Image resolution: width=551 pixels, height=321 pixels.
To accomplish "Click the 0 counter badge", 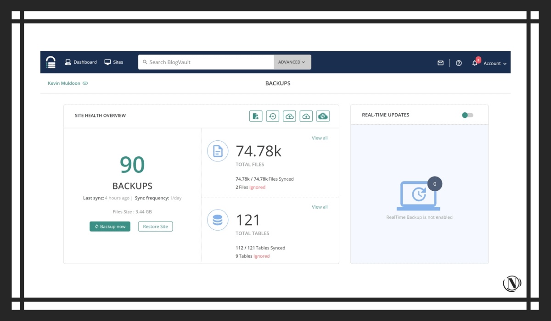I will pyautogui.click(x=435, y=184).
